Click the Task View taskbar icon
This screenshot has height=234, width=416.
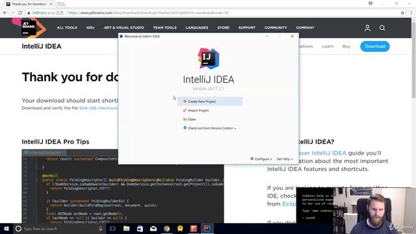tap(112, 228)
